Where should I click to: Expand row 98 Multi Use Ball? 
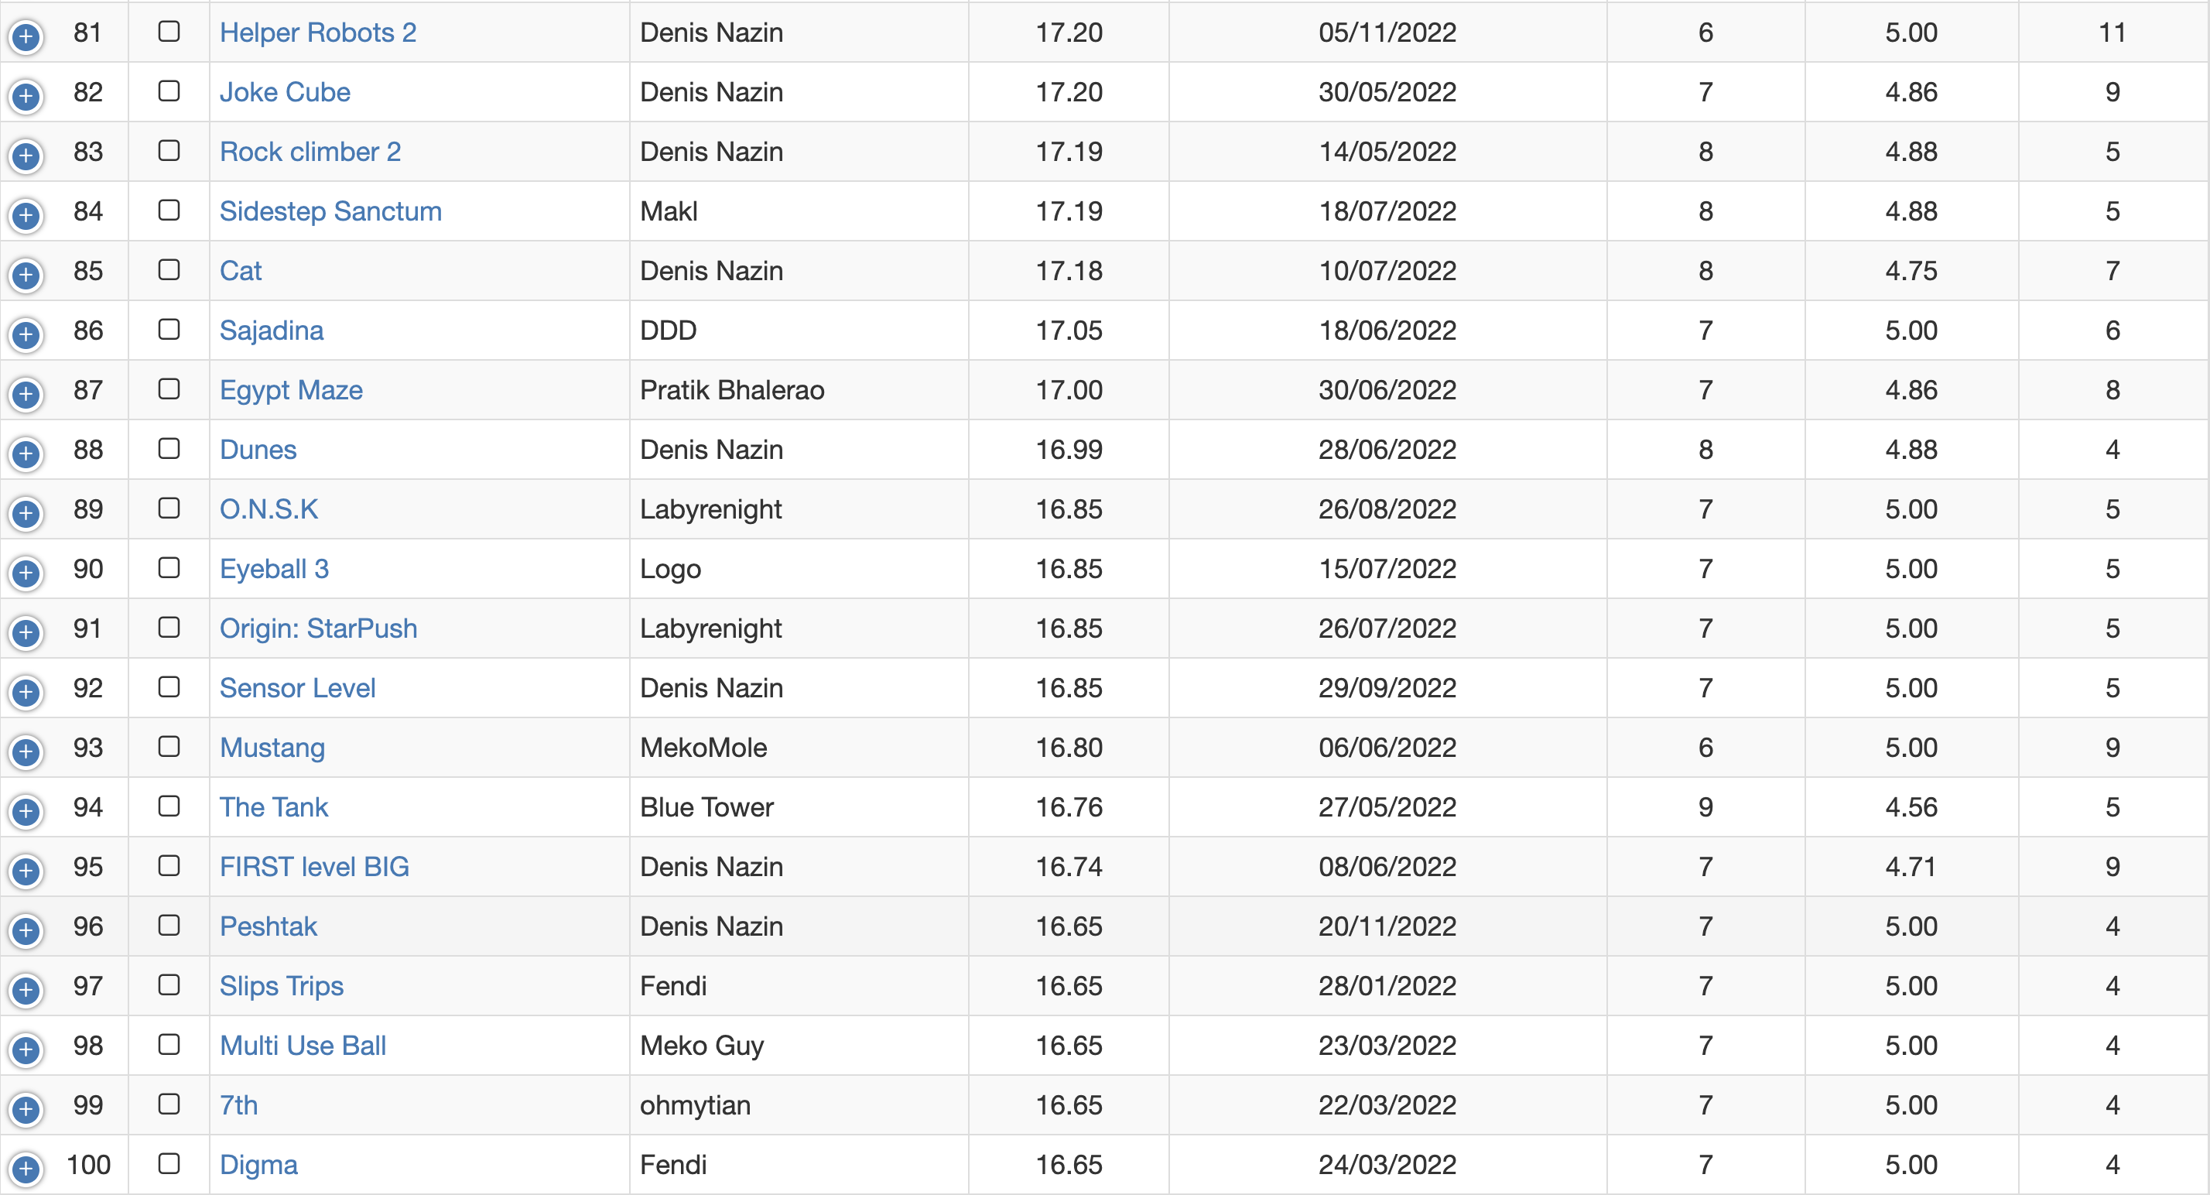[x=26, y=1050]
